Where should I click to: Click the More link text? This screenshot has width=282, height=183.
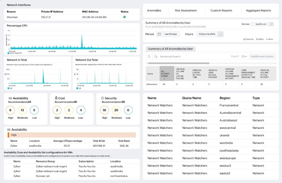pyautogui.click(x=271, y=39)
